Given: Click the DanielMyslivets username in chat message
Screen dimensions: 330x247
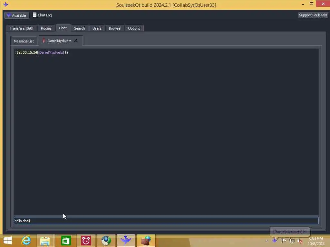Looking at the screenshot, I should 51,52.
